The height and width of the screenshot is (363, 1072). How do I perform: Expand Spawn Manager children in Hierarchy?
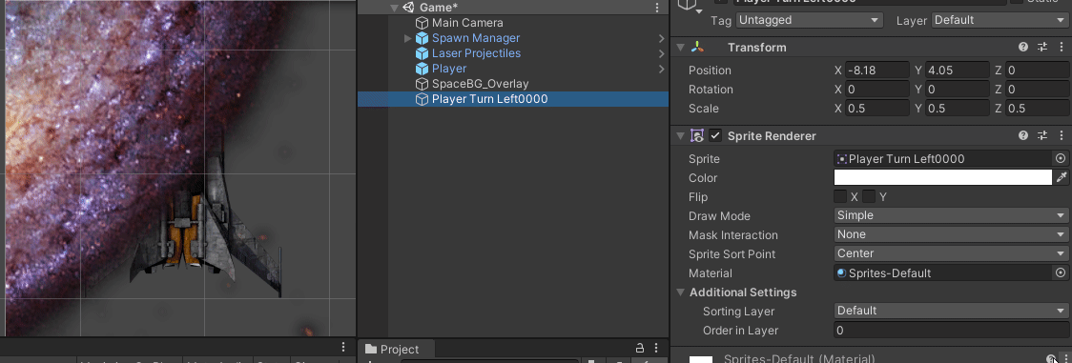[408, 38]
